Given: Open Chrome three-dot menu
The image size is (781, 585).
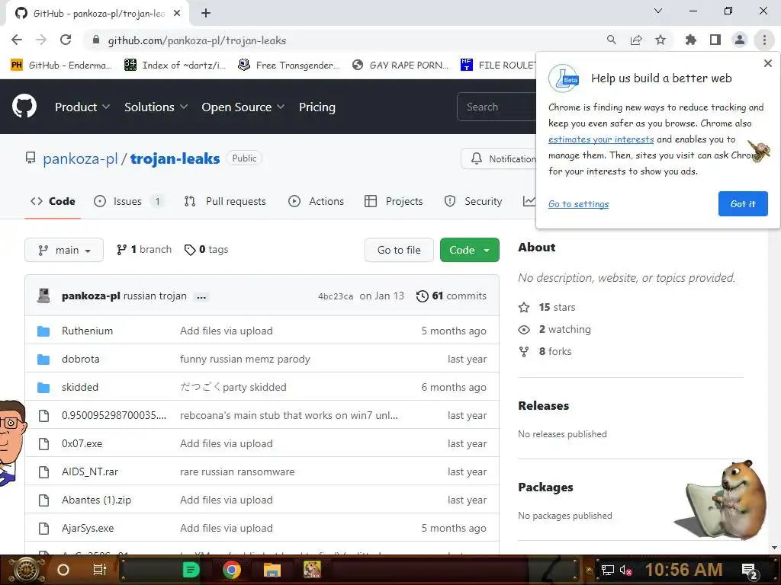Looking at the screenshot, I should tap(764, 40).
